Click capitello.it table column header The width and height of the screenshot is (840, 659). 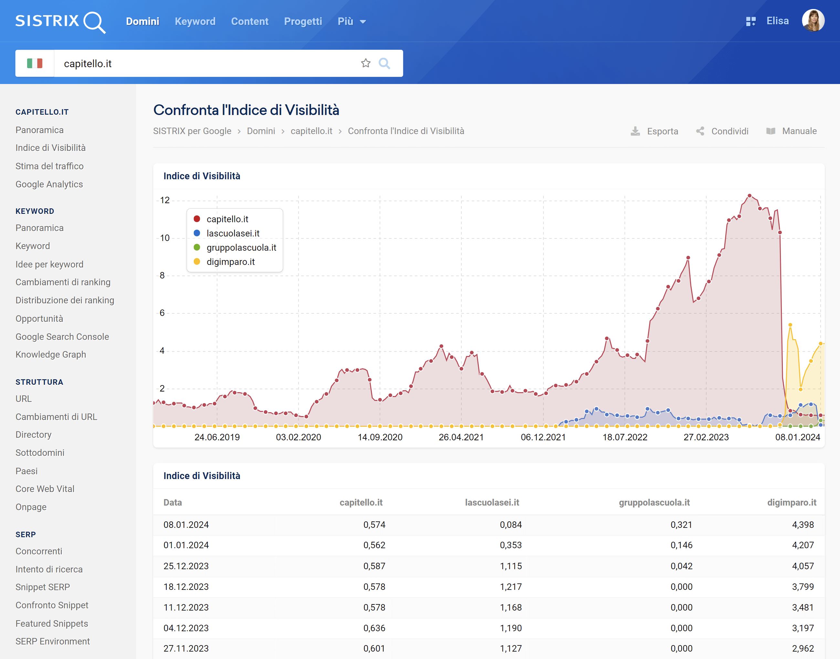(x=361, y=502)
